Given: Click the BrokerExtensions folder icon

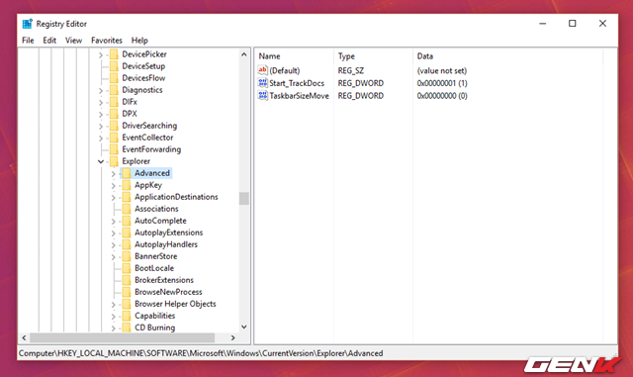Looking at the screenshot, I should (127, 280).
